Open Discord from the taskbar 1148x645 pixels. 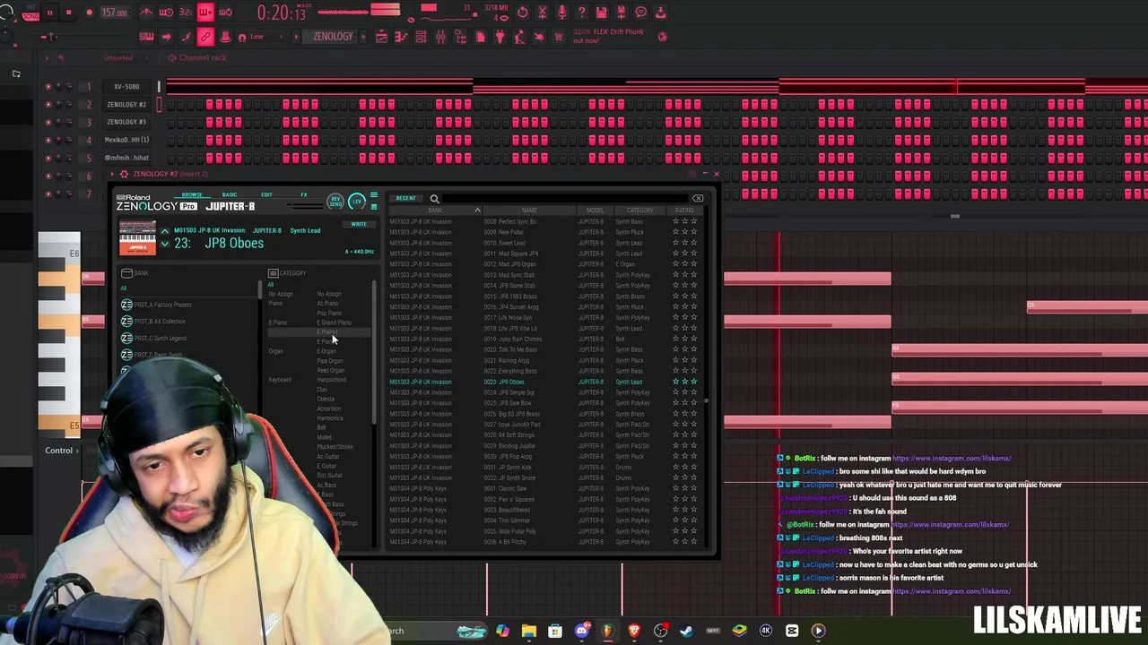pos(581,631)
